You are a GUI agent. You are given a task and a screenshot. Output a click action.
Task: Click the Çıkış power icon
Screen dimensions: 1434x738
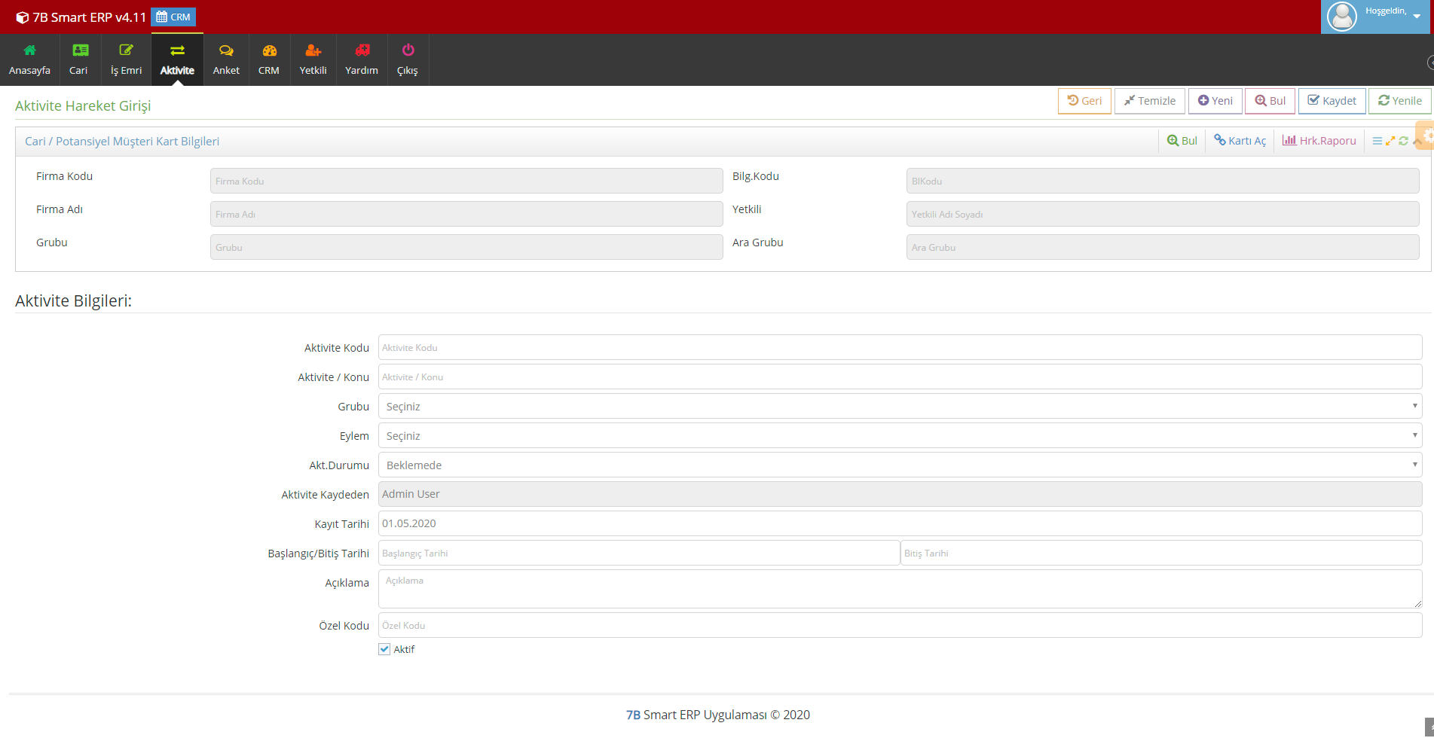click(x=408, y=50)
